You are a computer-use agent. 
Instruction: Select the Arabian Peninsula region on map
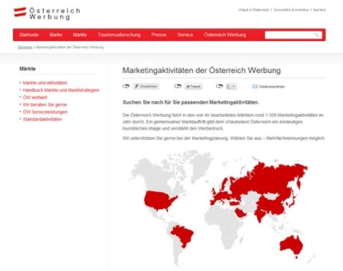click(x=240, y=213)
